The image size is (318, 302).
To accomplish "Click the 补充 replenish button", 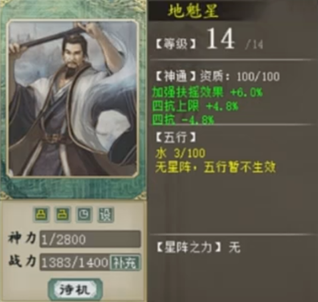I will [x=124, y=262].
